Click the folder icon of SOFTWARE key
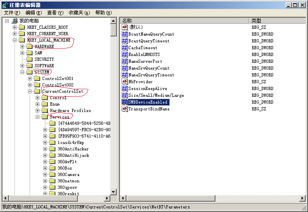The image size is (308, 212). 29,66
